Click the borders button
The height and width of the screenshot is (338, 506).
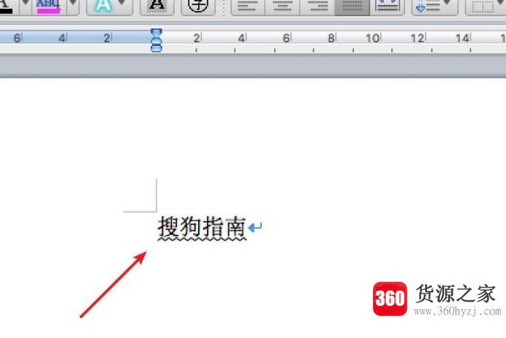[484, 6]
